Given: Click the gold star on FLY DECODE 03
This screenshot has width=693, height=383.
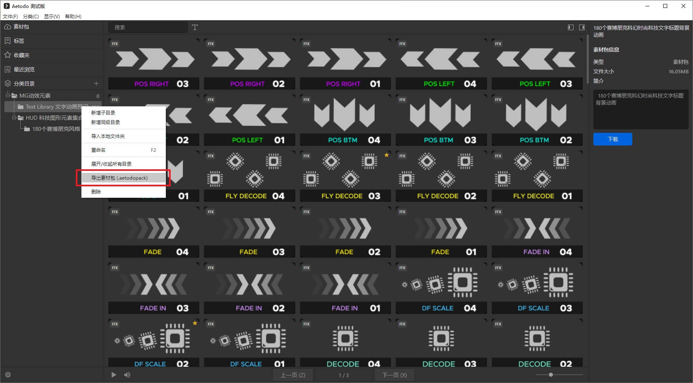Looking at the screenshot, I should point(387,155).
